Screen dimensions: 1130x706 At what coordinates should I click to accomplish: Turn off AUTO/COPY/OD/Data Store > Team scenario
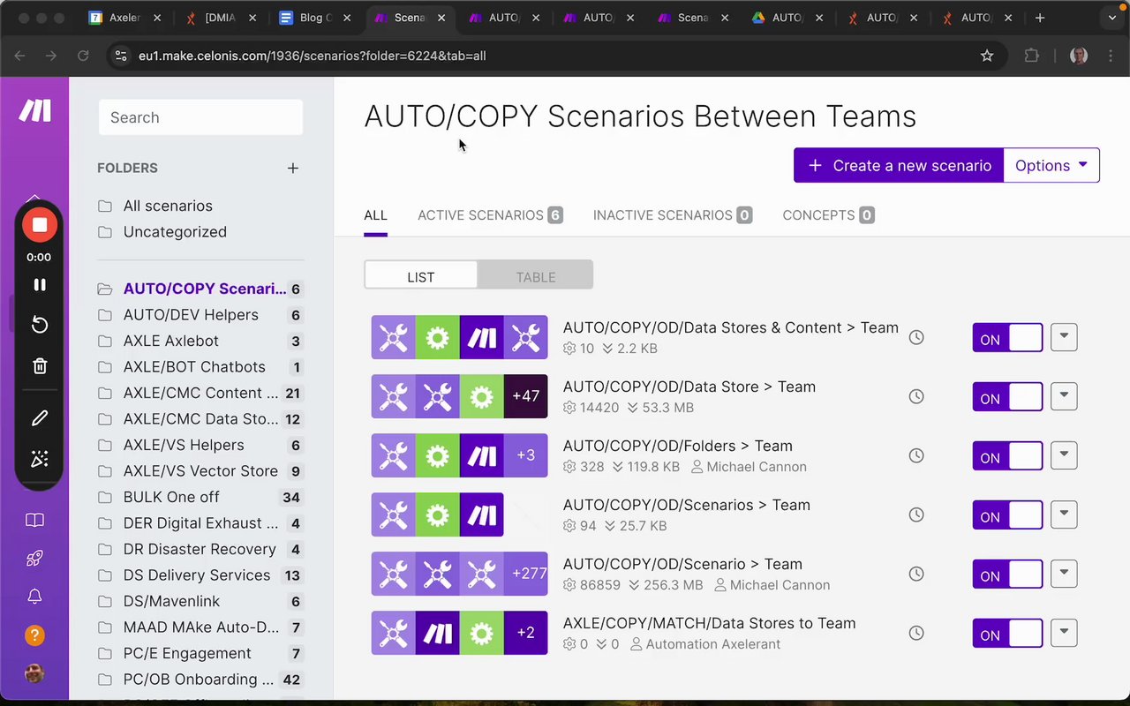(x=1007, y=396)
